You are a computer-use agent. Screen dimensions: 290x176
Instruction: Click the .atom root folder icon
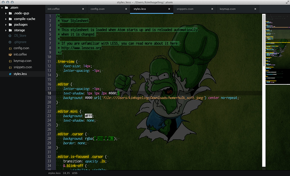tap(6, 8)
